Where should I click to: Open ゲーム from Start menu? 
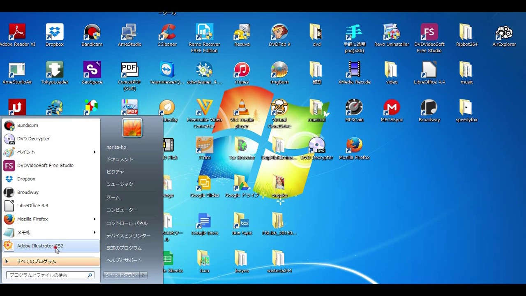click(113, 198)
